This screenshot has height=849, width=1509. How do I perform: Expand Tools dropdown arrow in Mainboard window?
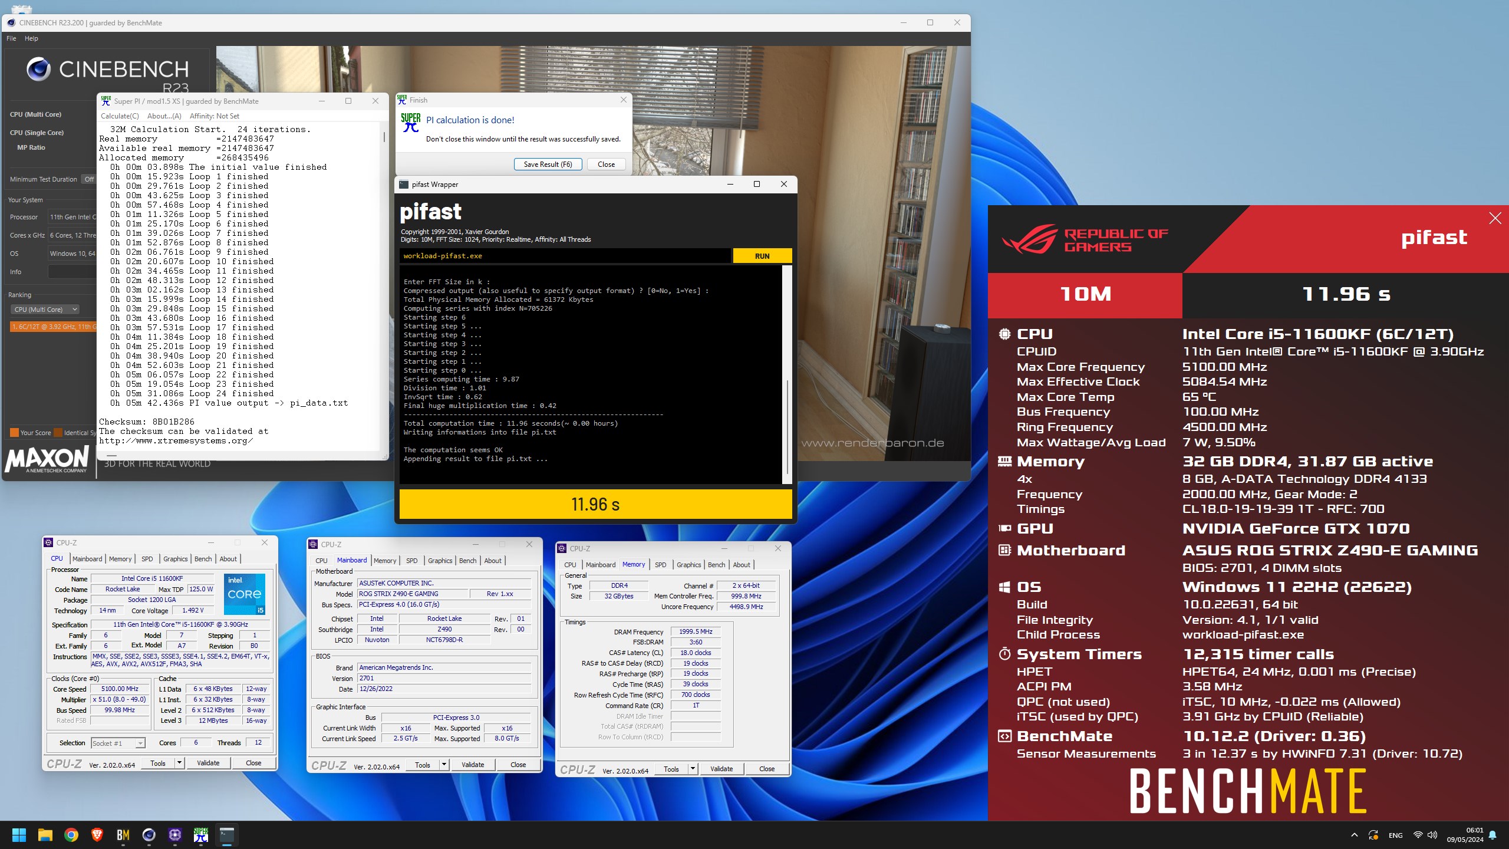[x=444, y=765]
